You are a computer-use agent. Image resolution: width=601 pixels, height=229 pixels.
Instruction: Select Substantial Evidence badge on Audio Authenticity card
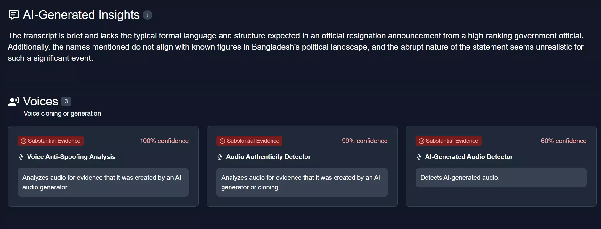249,141
